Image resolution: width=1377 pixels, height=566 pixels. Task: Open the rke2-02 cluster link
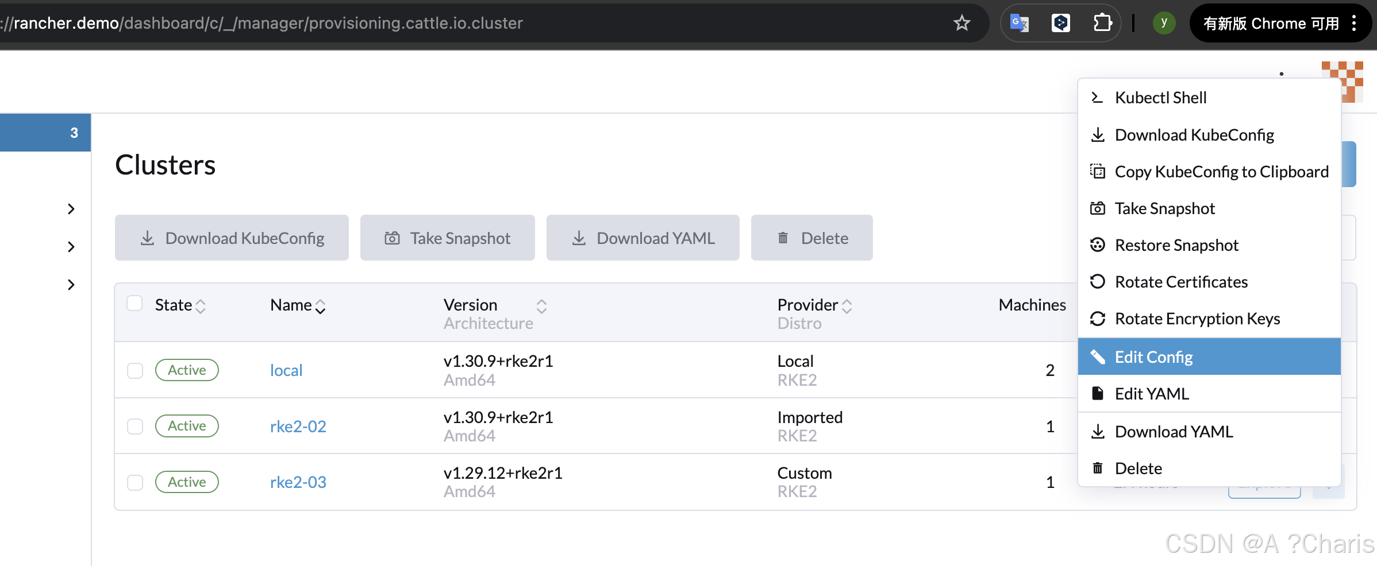[x=298, y=426]
